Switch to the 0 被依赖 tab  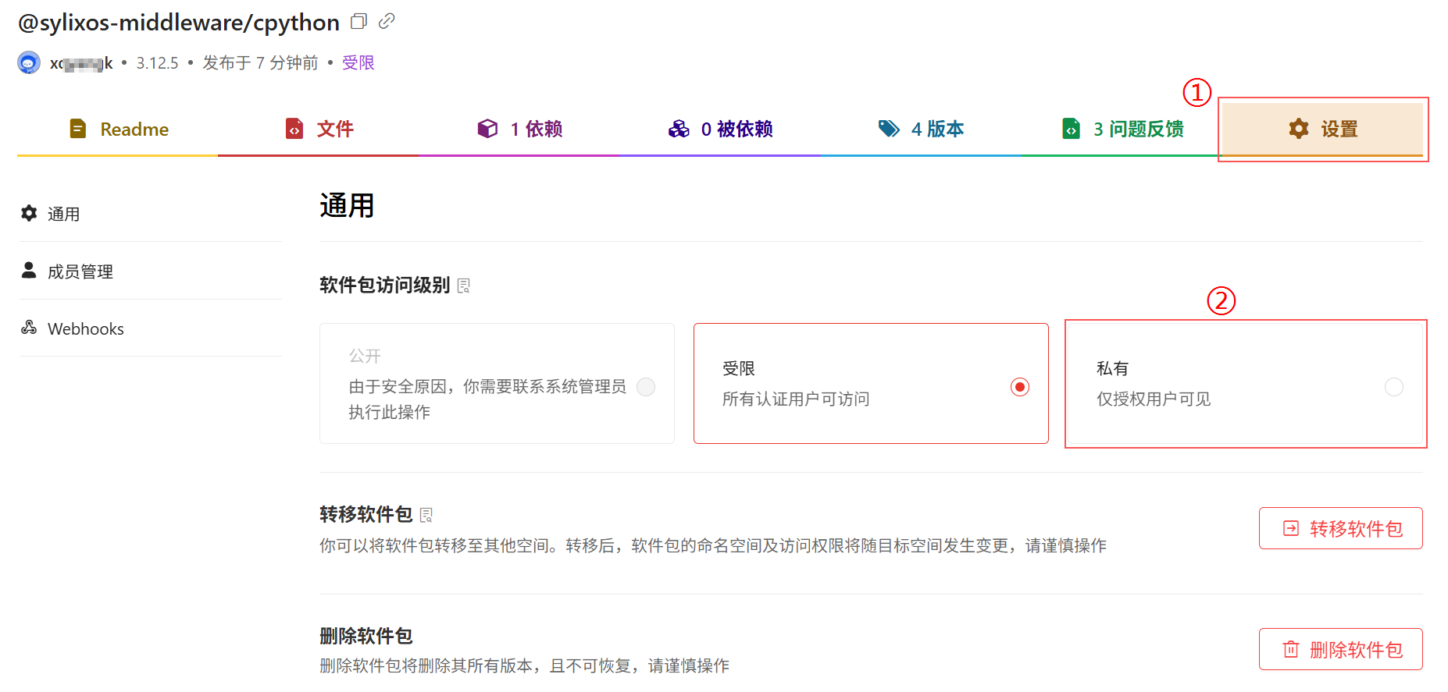tap(720, 129)
